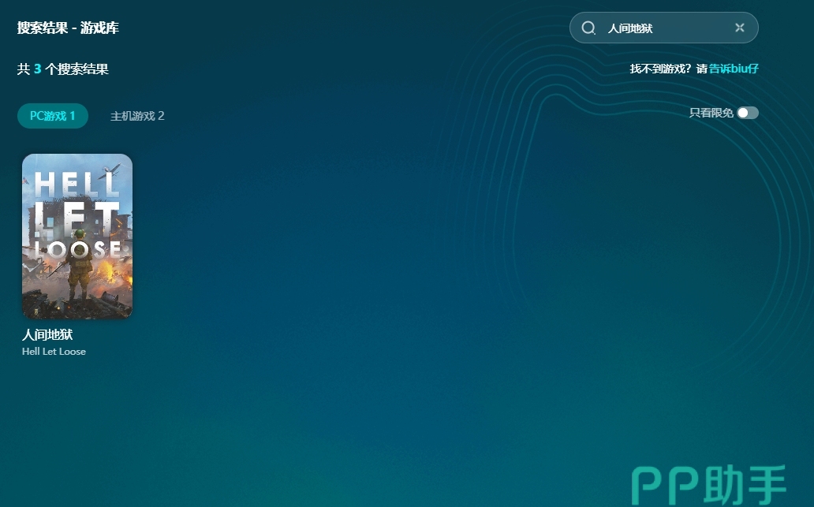Click the count 1 on PC游戏 tab
814x507 pixels.
72,116
